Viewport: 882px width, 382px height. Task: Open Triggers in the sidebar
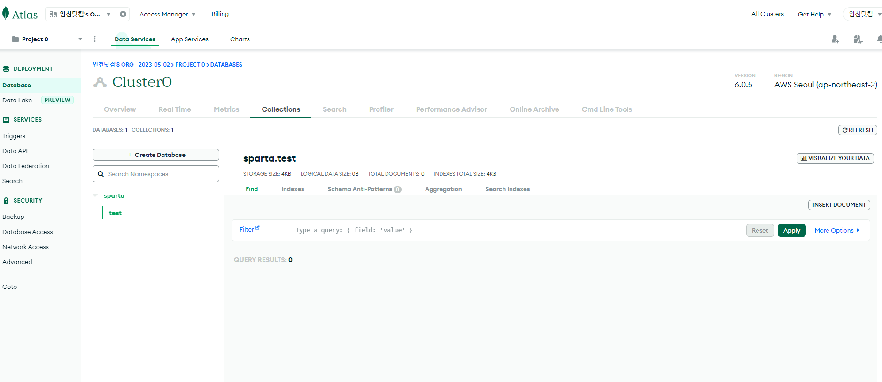pos(14,136)
